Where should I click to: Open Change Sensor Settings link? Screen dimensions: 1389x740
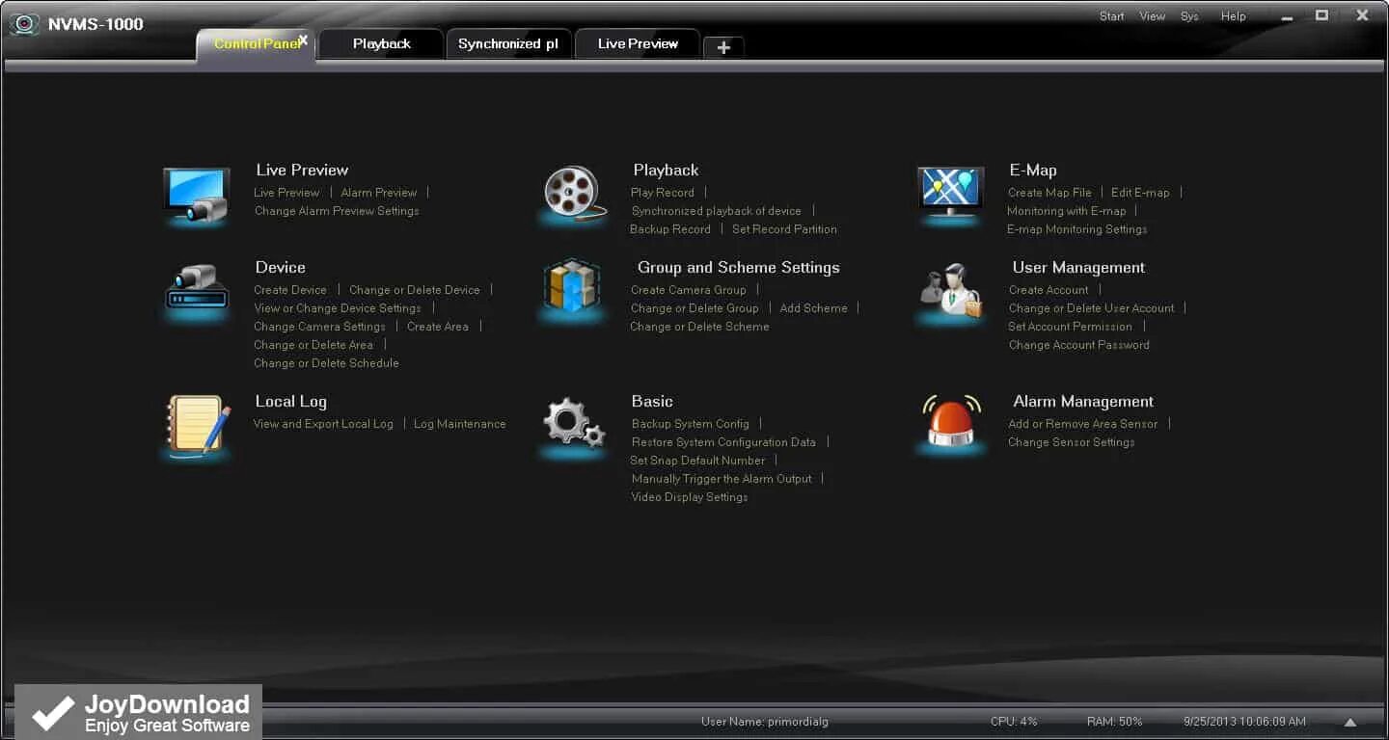coord(1072,442)
